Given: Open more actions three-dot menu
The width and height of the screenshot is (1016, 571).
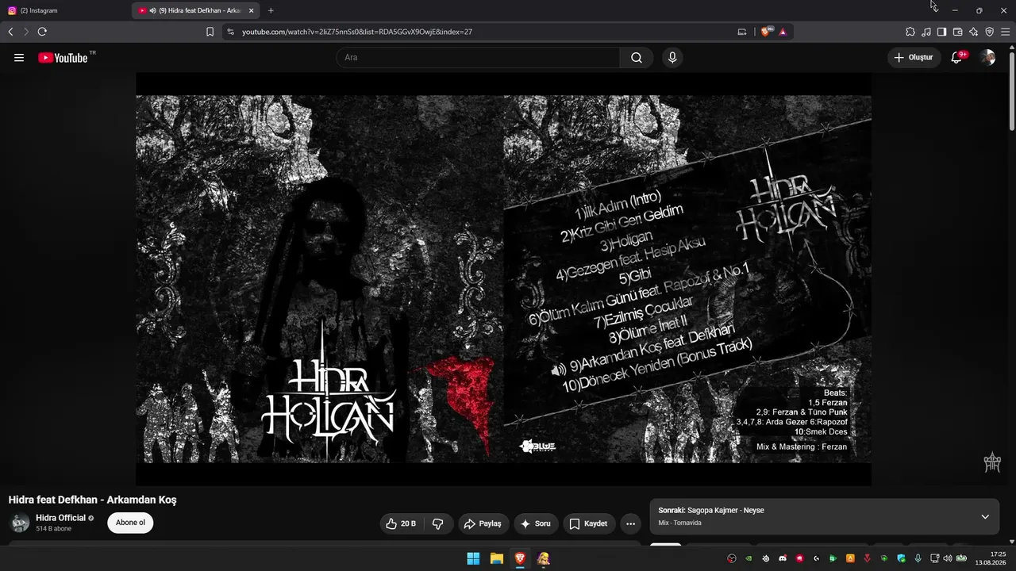Looking at the screenshot, I should (630, 523).
